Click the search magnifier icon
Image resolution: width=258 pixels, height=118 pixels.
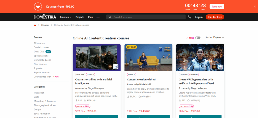(110, 17)
